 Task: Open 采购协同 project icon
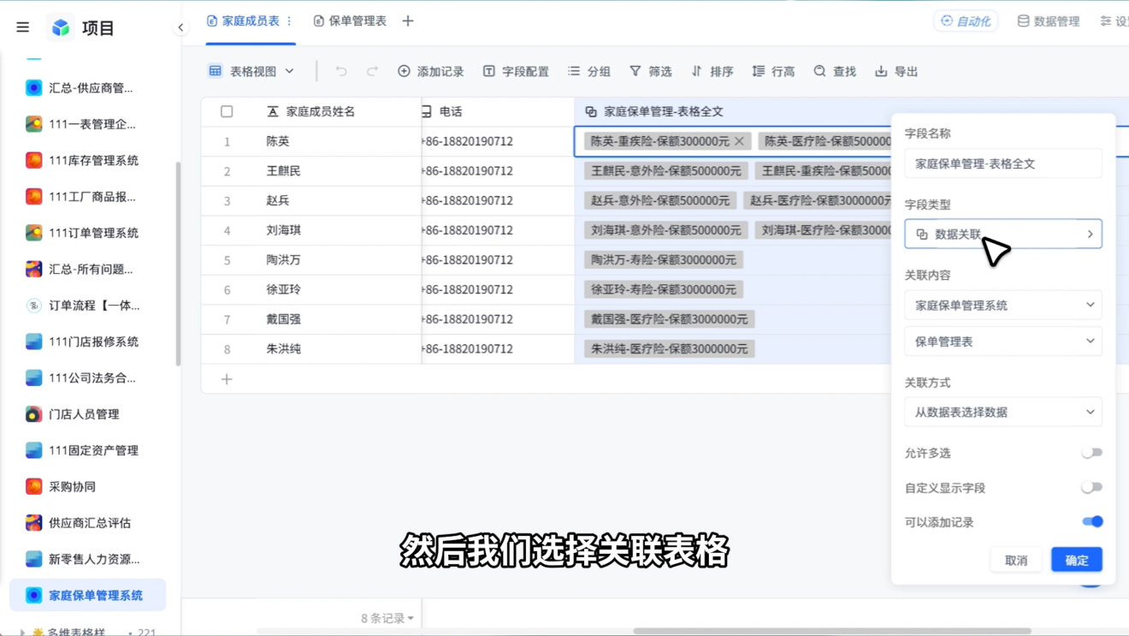(x=34, y=486)
